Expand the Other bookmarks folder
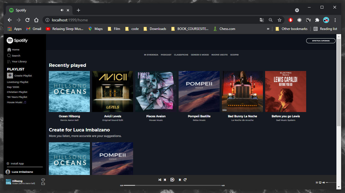The height and width of the screenshot is (193, 345). [291, 29]
